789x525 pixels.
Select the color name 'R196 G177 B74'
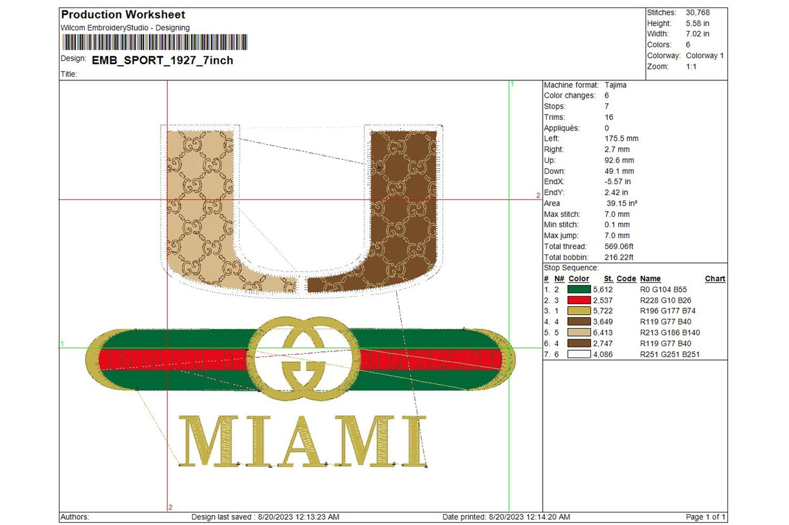667,311
